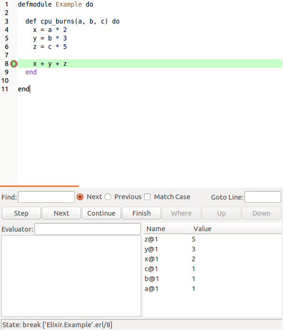This screenshot has width=283, height=330.
Task: Click into the Evaluator input field
Action: click(x=88, y=229)
